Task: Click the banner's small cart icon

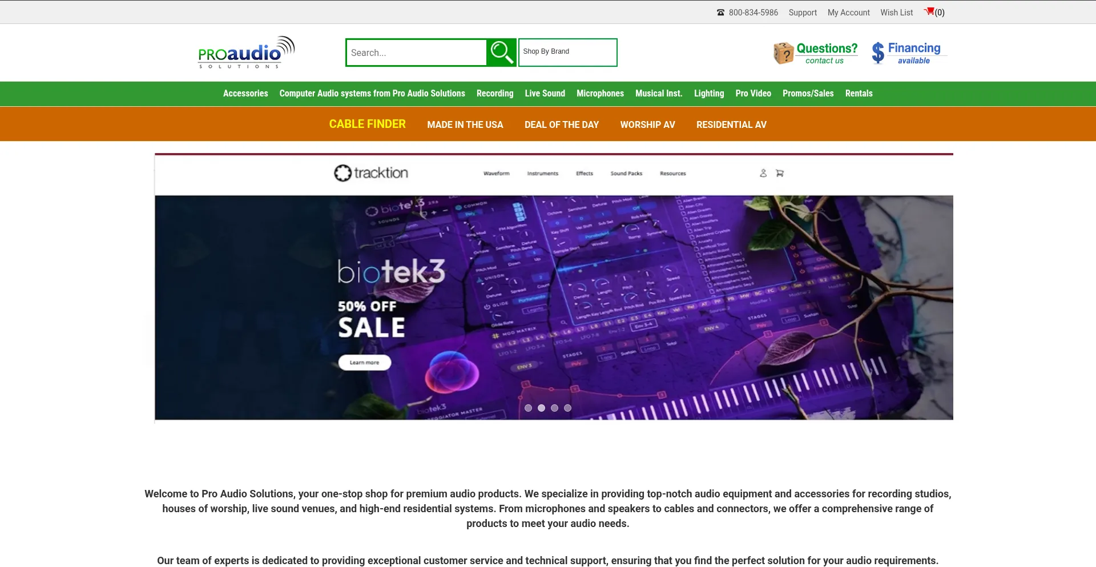Action: coord(780,173)
